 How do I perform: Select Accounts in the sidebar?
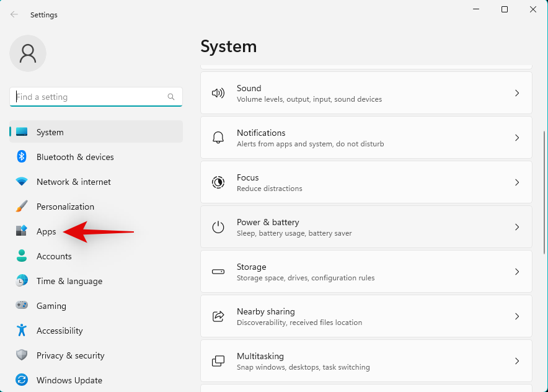[54, 256]
